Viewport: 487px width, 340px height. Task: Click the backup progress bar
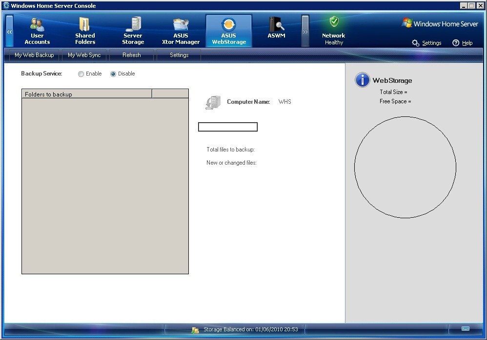click(x=228, y=127)
